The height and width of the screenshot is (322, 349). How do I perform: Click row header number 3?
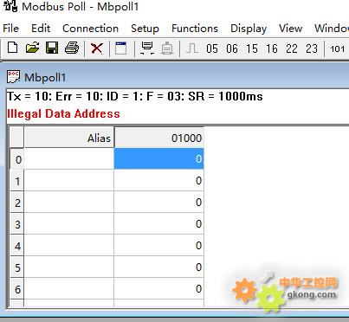[17, 224]
